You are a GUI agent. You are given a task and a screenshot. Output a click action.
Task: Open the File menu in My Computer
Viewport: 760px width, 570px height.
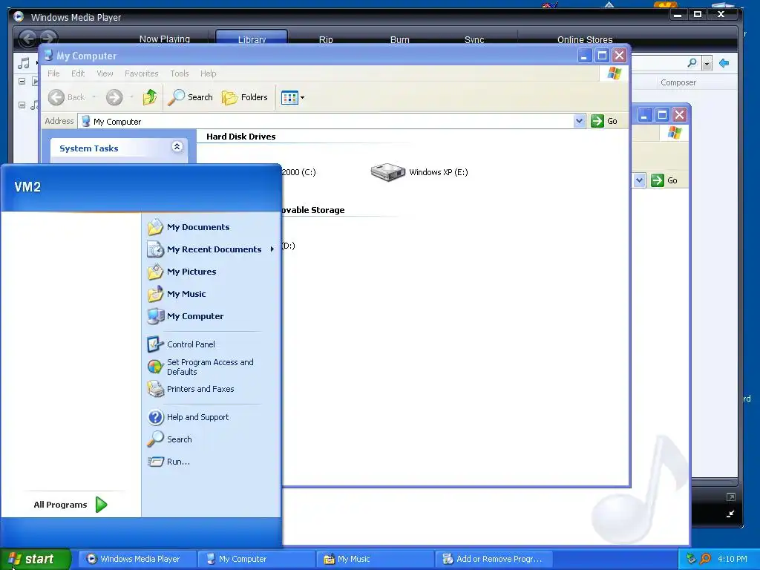pos(53,73)
